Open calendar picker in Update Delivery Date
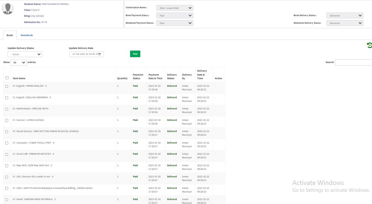372x204 pixels. point(99,54)
